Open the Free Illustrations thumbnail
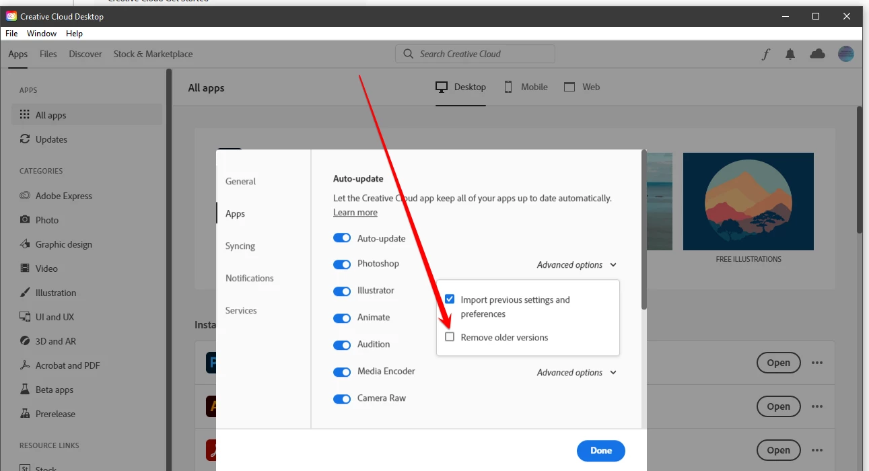This screenshot has height=471, width=869. (749, 202)
